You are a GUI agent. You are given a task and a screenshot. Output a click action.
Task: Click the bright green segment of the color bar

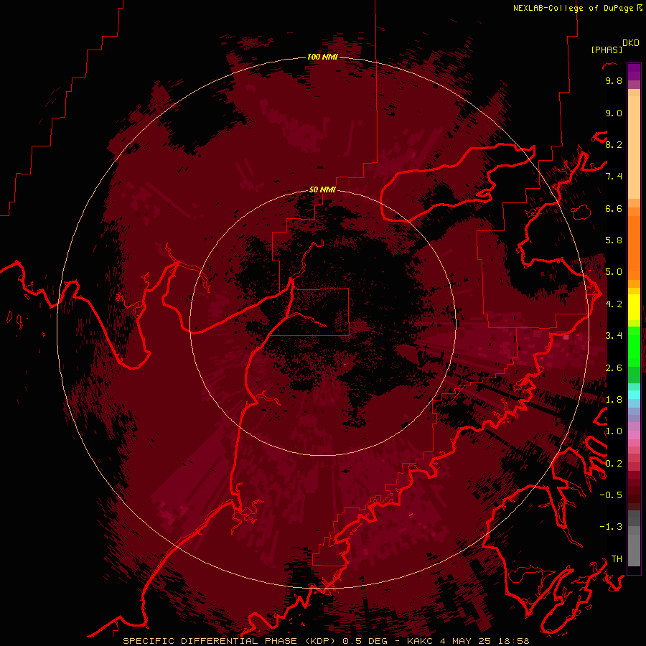click(x=634, y=346)
